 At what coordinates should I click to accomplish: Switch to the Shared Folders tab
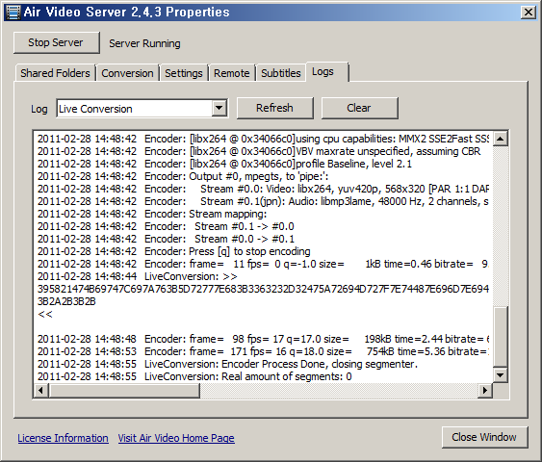tap(55, 73)
